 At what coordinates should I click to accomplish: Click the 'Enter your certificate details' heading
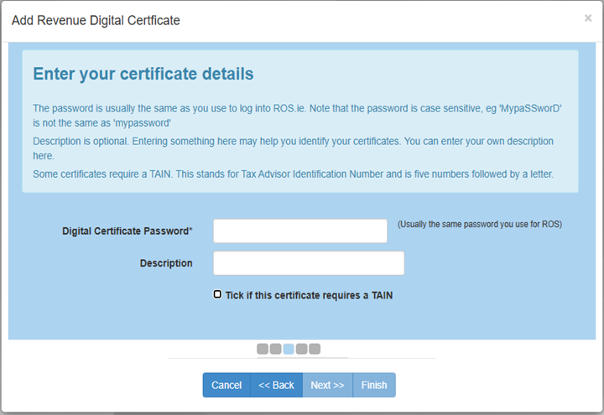(x=143, y=74)
